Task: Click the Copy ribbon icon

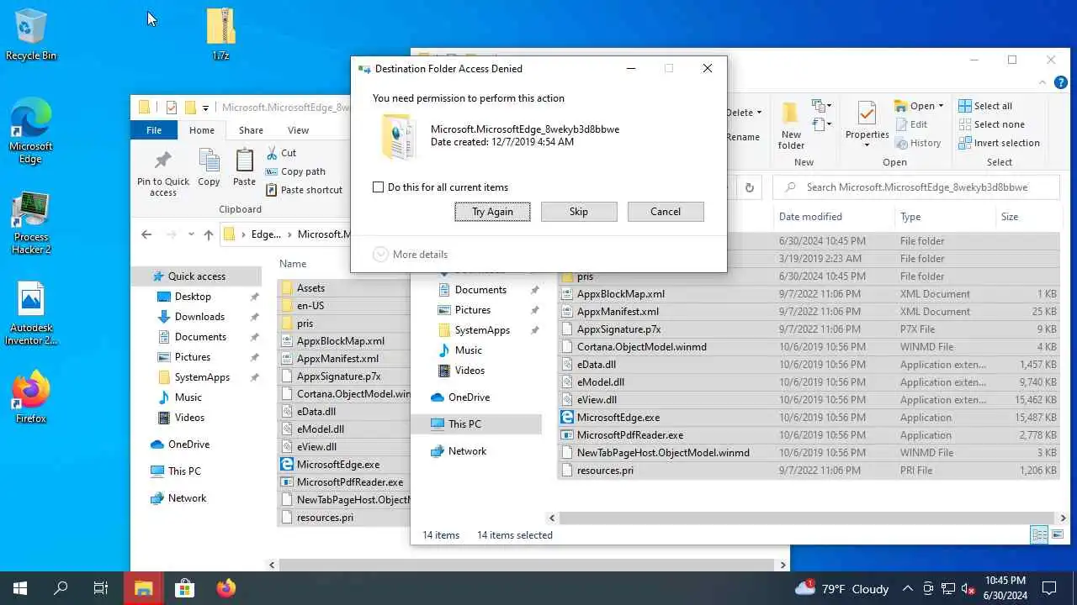Action: point(209,167)
